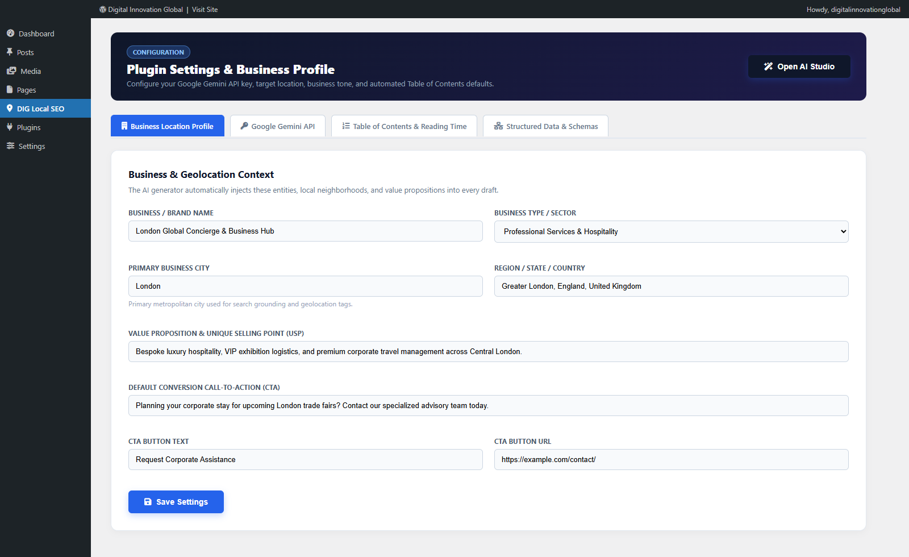909x557 pixels.
Task: Go to Dashboard in the sidebar menu
Action: point(45,34)
